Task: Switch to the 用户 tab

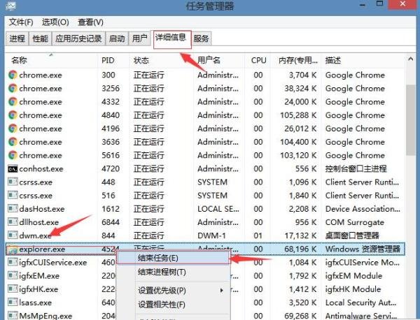Action: (139, 38)
